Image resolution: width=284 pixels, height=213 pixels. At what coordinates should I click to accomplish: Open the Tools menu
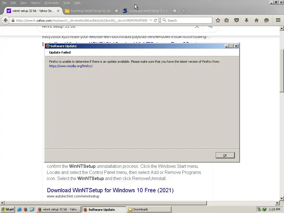pos(67,3)
